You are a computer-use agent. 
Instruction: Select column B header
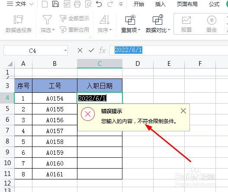tap(55, 64)
